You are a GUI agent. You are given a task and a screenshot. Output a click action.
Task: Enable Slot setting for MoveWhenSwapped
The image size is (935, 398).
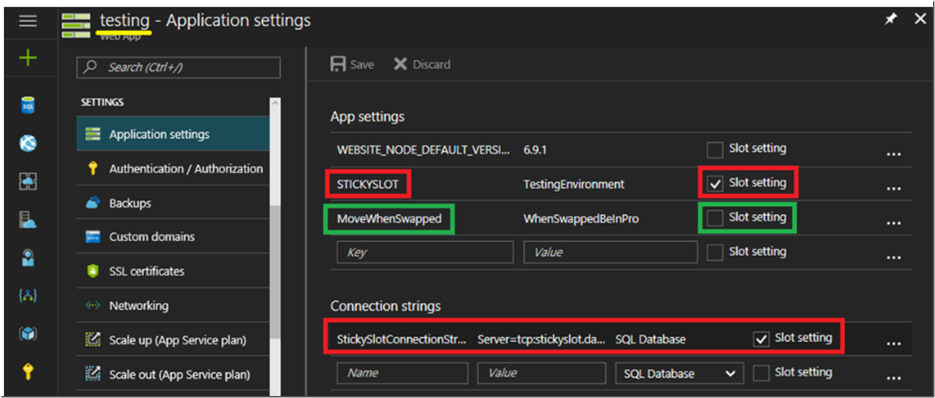[x=715, y=218]
